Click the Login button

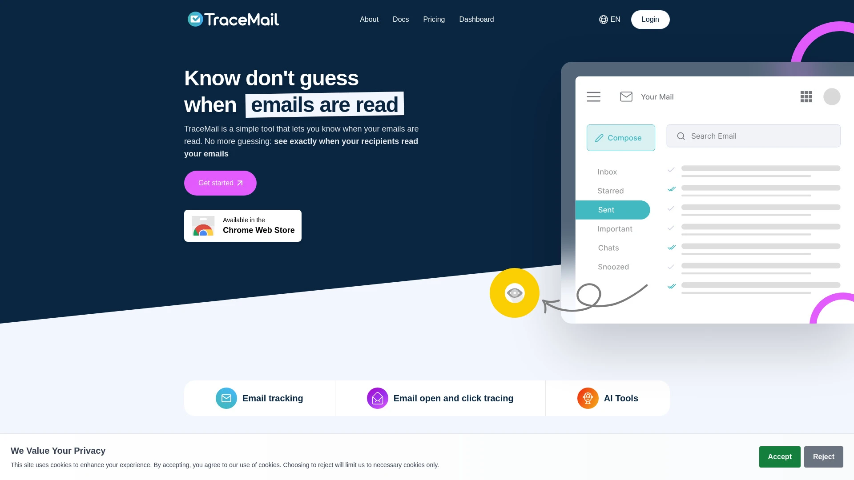[650, 20]
